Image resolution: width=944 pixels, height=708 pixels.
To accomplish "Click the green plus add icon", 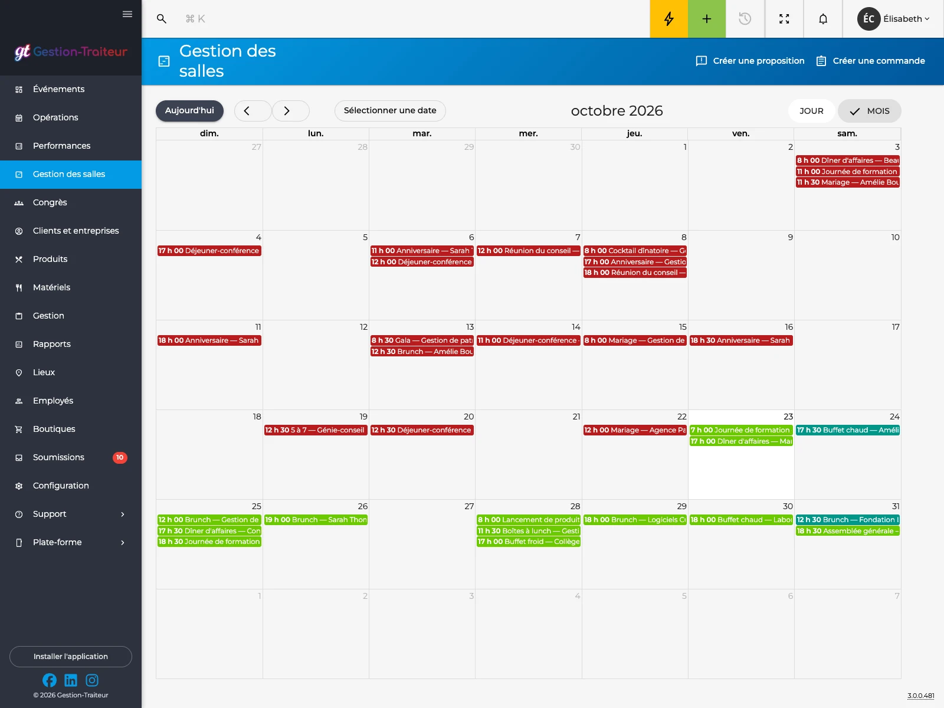I will point(707,19).
